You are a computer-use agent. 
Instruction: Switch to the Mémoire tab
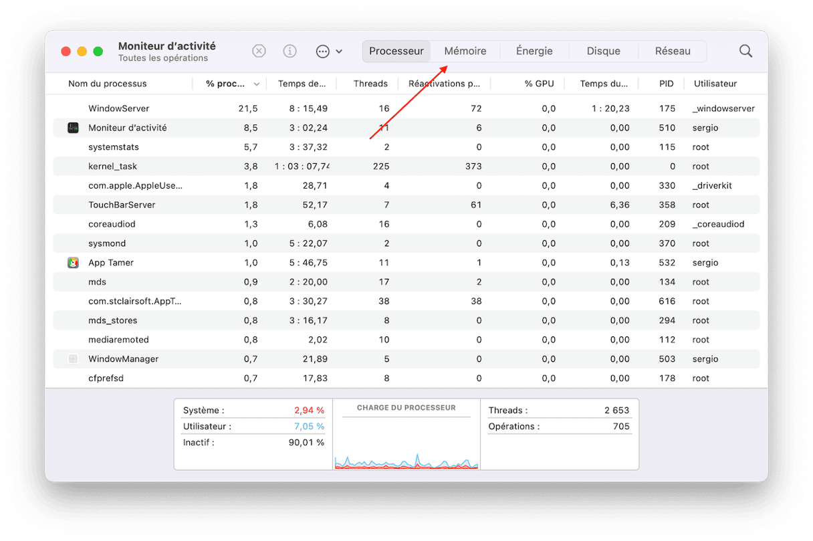(465, 51)
